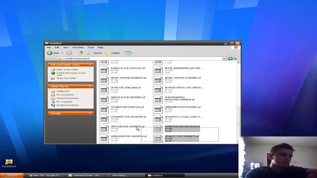317x178 pixels.
Task: Click the green Go button
Action: [x=232, y=59]
